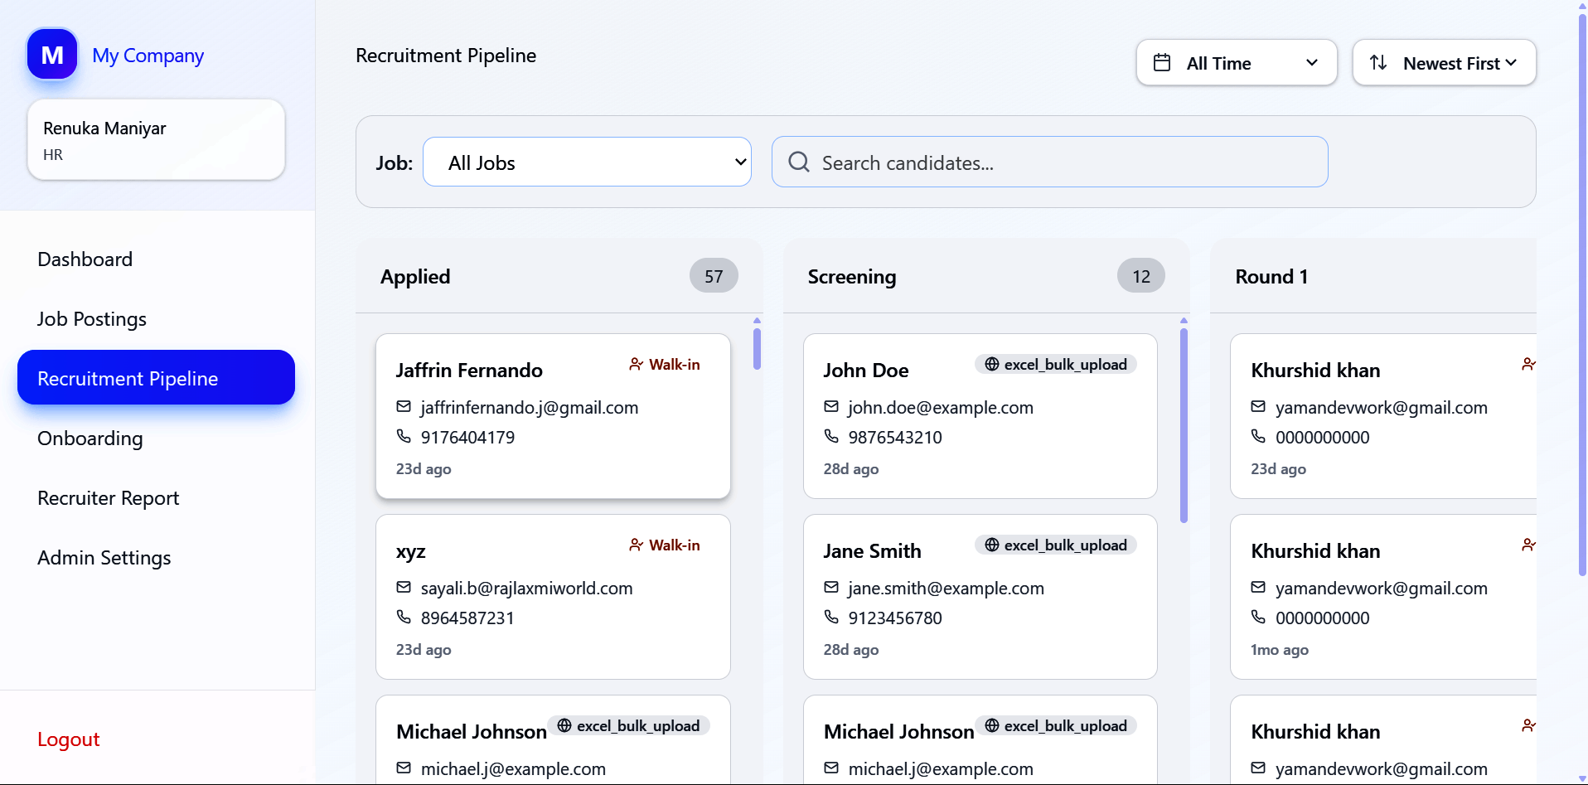
Task: Open the Renuka Maniyar profile card
Action: [x=156, y=139]
